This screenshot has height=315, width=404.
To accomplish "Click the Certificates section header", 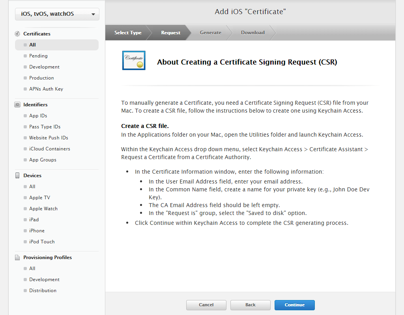I will point(37,34).
